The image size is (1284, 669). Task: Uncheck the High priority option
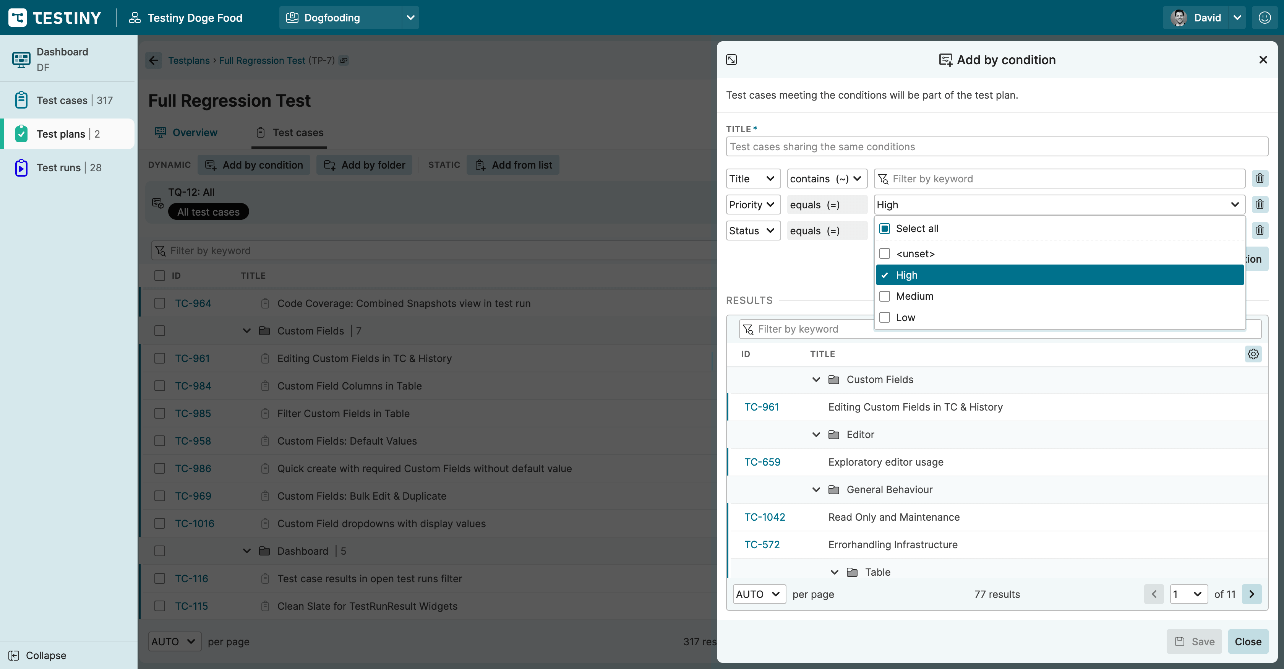885,275
